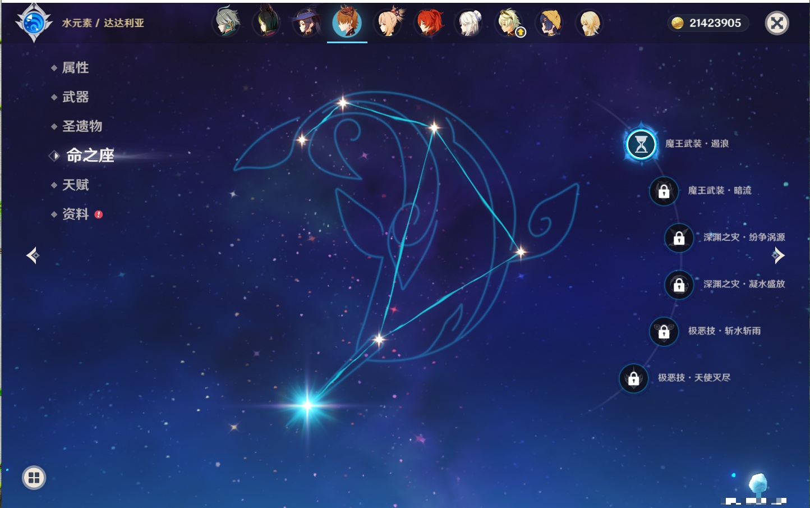This screenshot has width=810, height=508.
Task: Click the Mora coin icon
Action: pos(678,23)
